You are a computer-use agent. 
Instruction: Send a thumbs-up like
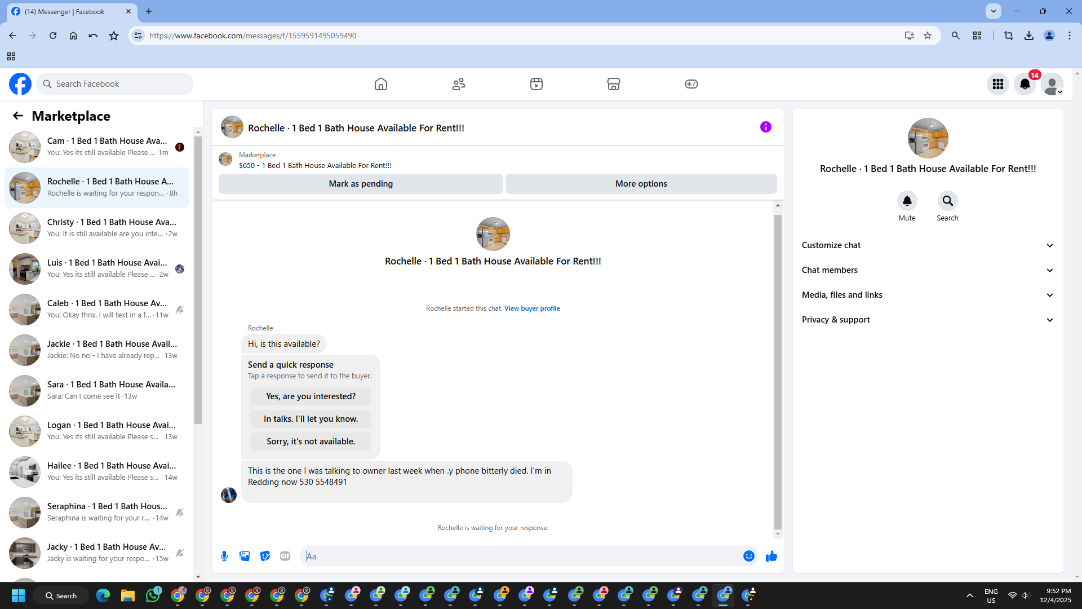[771, 556]
